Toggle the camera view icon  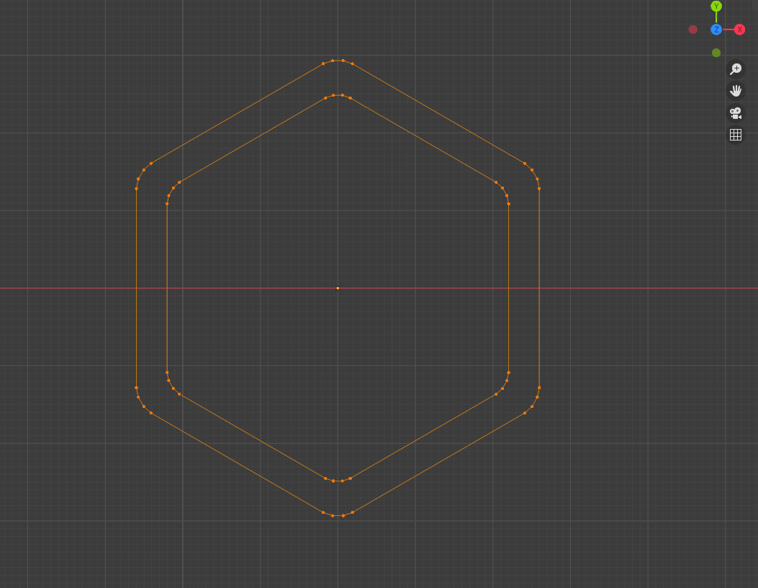point(735,113)
